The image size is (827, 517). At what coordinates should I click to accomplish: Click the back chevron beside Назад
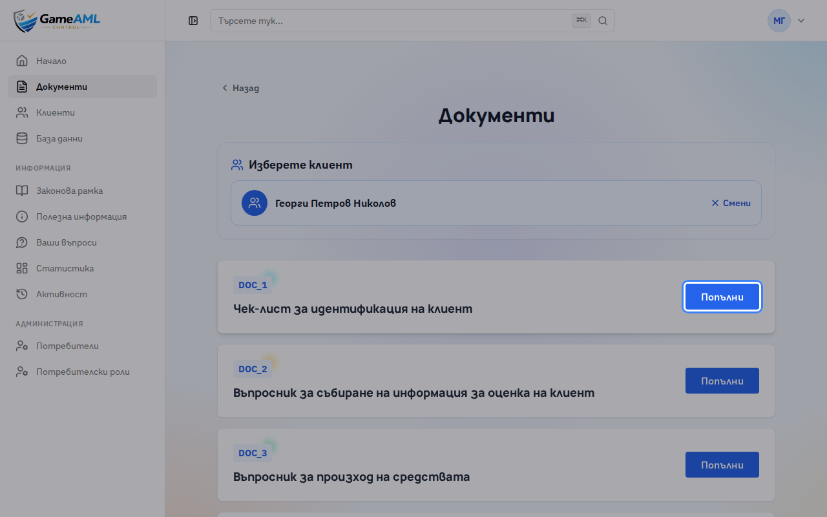tap(225, 88)
